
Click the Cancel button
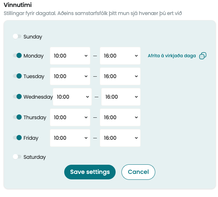(138, 172)
